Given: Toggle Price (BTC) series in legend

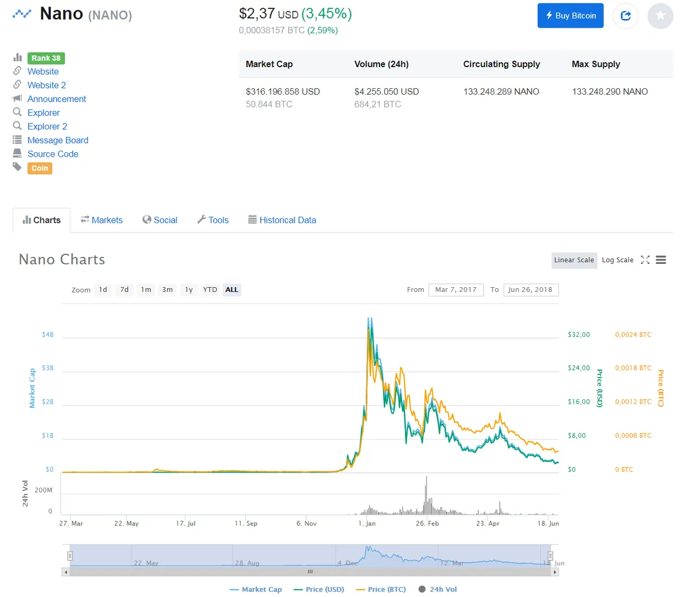Looking at the screenshot, I should click(381, 589).
